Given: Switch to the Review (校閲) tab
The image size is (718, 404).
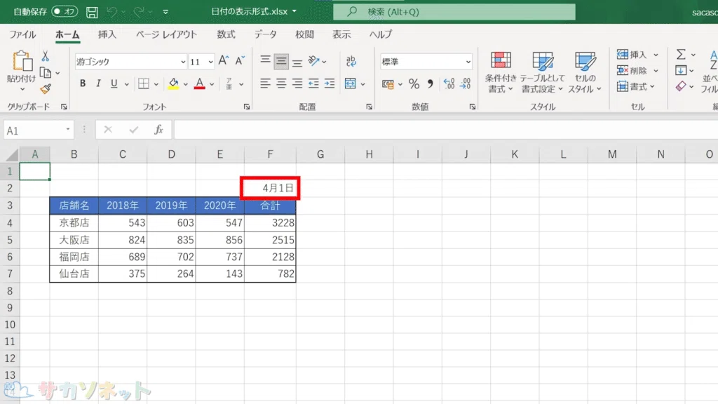Looking at the screenshot, I should tap(304, 34).
